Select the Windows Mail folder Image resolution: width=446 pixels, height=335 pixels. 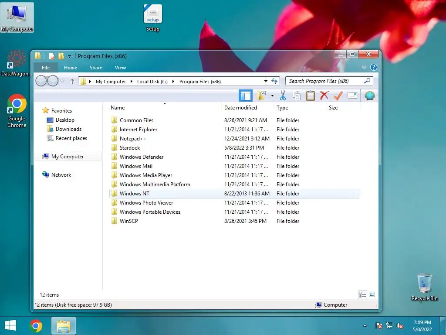(234, 166)
